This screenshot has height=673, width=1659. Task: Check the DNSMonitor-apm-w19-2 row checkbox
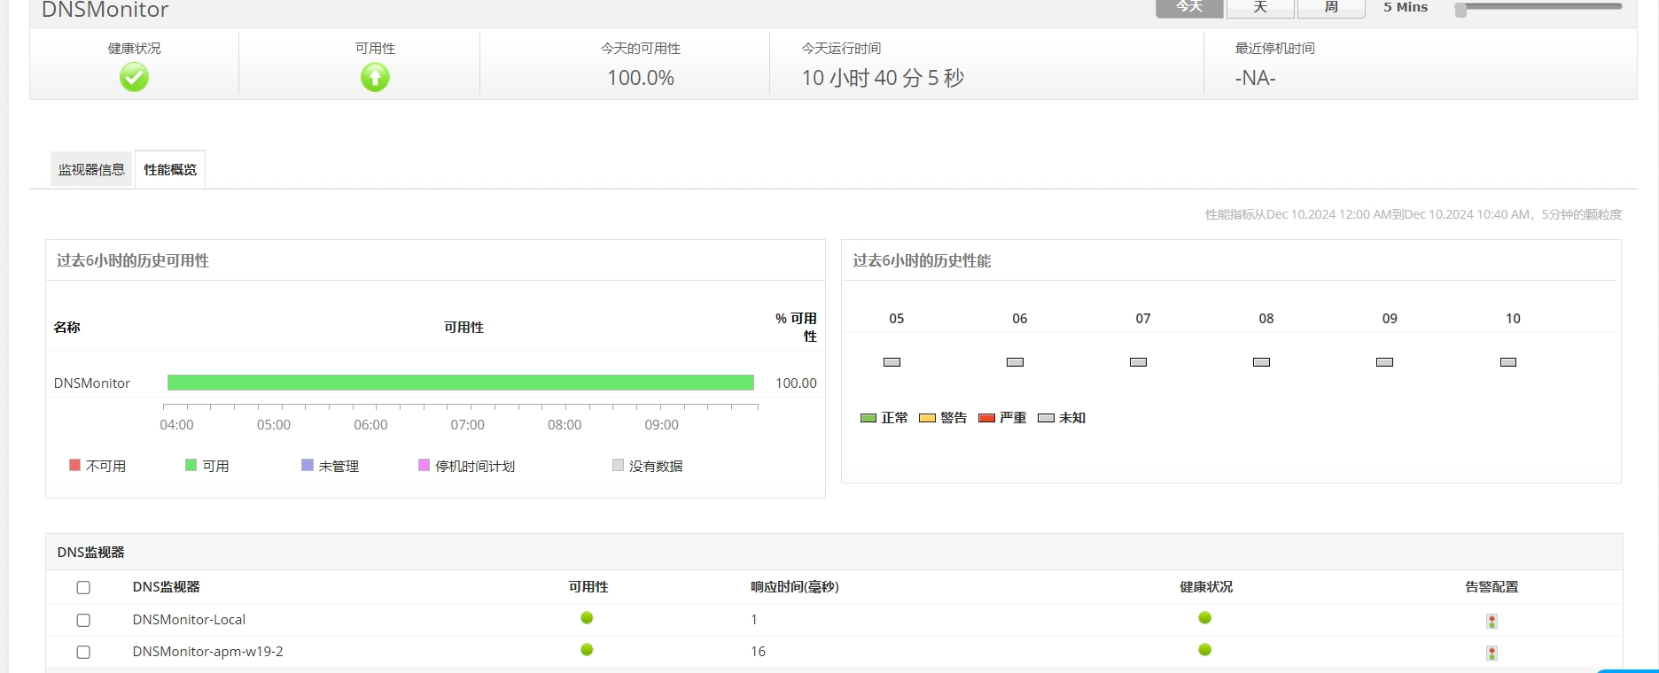click(x=83, y=652)
